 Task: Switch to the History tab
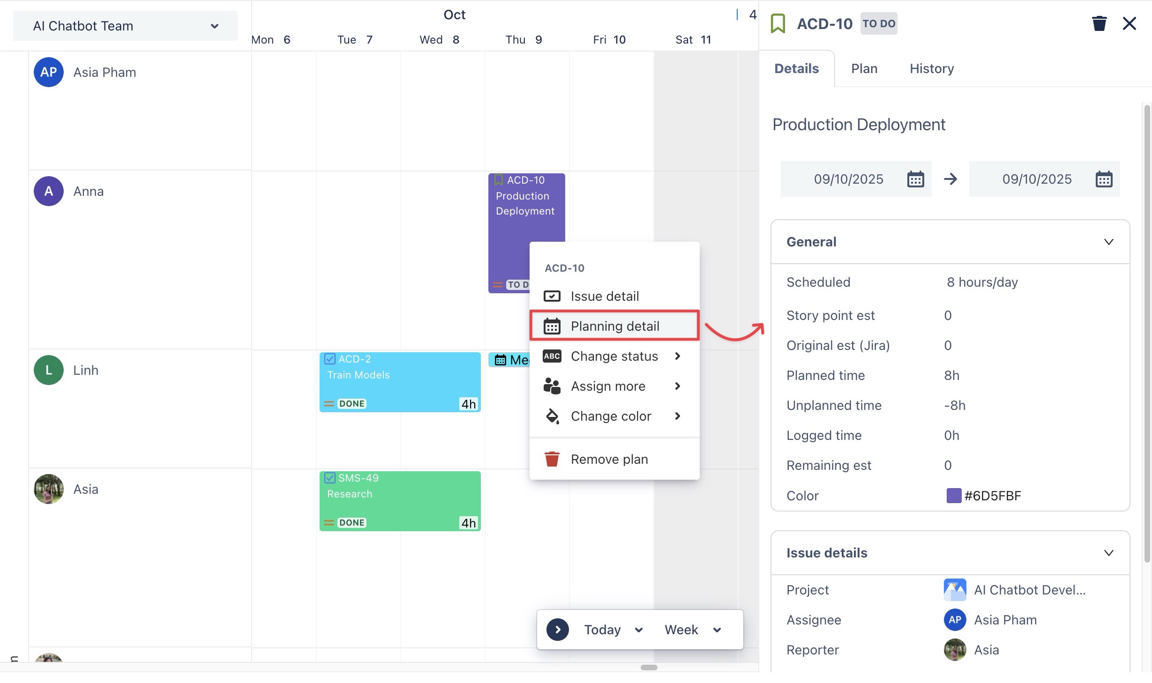tap(931, 68)
